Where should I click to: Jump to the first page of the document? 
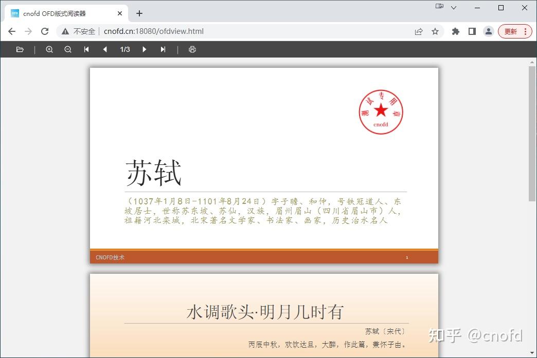[86, 49]
